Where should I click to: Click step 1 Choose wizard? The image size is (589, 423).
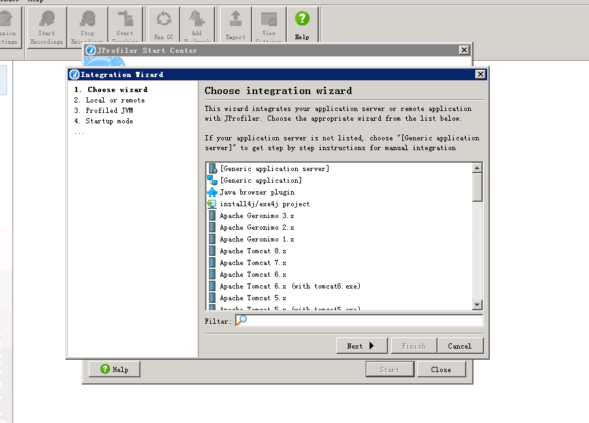coord(111,90)
